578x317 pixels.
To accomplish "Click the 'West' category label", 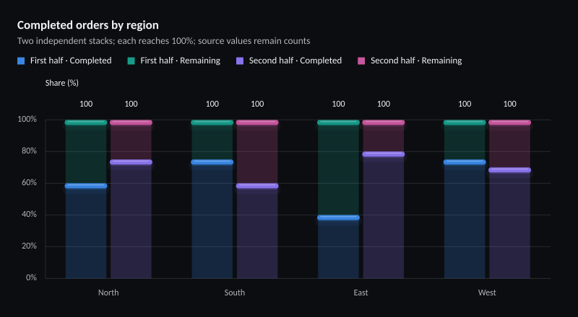I will tap(487, 293).
